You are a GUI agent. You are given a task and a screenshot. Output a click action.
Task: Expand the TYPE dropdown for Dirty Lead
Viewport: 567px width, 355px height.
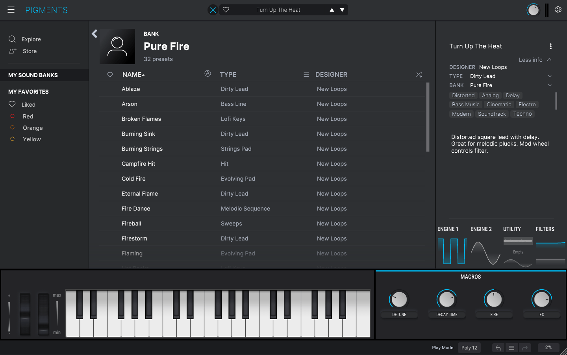click(x=550, y=76)
